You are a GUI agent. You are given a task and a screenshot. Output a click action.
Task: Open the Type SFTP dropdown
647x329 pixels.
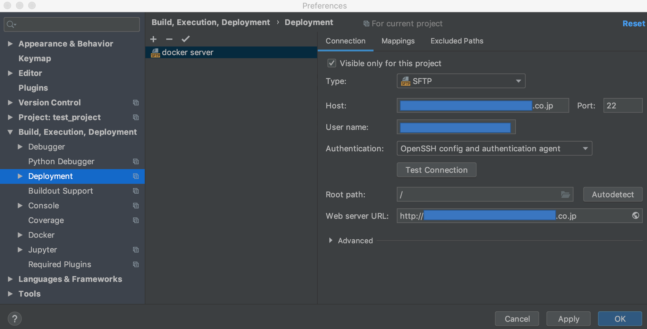tap(461, 81)
